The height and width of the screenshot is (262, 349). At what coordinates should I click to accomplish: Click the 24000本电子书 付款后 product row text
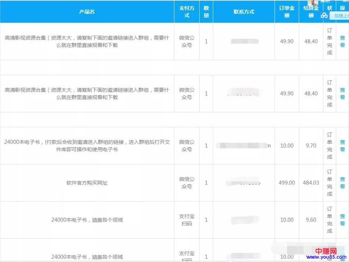(x=87, y=146)
